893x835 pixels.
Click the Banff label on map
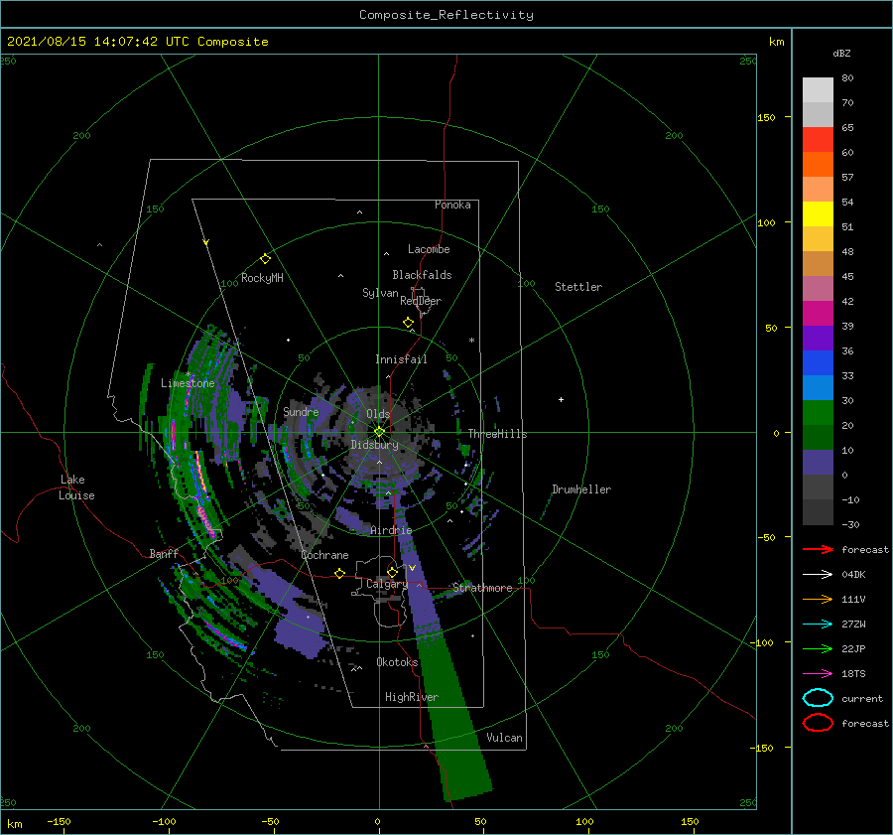(164, 553)
